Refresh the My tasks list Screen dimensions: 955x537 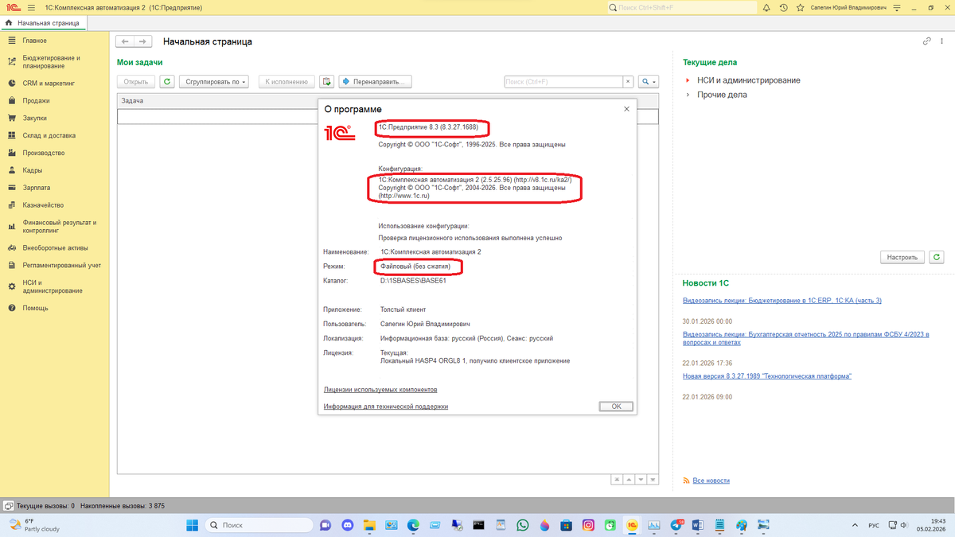click(x=167, y=81)
